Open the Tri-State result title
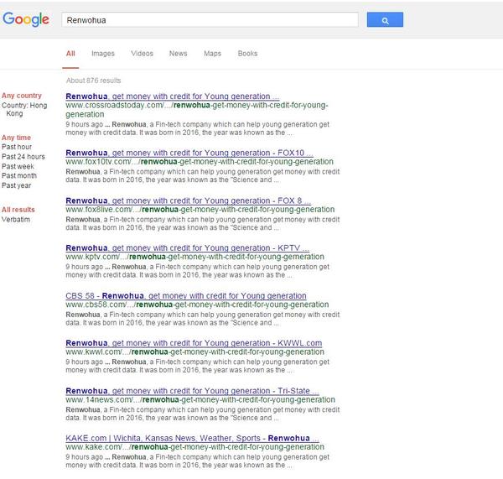The image size is (503, 479). tap(192, 391)
